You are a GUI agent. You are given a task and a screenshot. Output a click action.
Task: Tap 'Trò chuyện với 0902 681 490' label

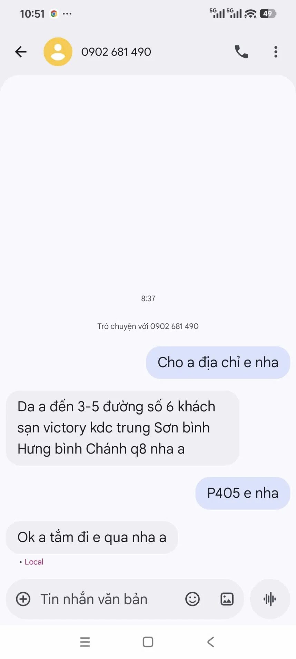click(148, 326)
